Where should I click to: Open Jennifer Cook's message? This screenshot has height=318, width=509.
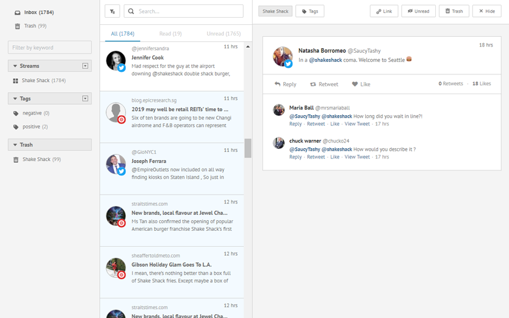click(x=172, y=67)
